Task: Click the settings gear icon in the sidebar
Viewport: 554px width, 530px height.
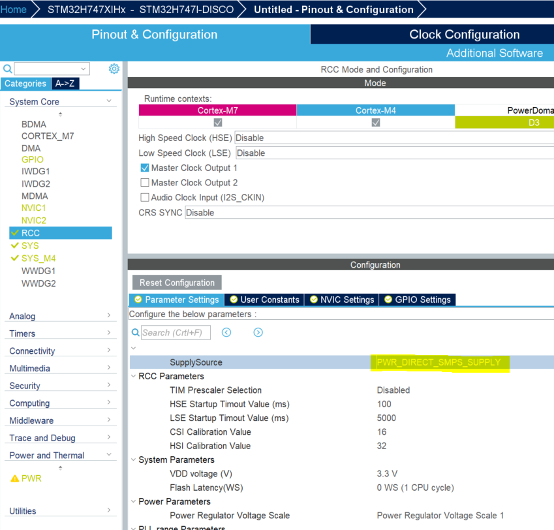Action: pyautogui.click(x=114, y=69)
